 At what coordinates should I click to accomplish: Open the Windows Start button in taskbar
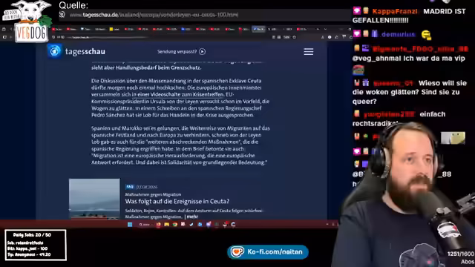[130, 224]
